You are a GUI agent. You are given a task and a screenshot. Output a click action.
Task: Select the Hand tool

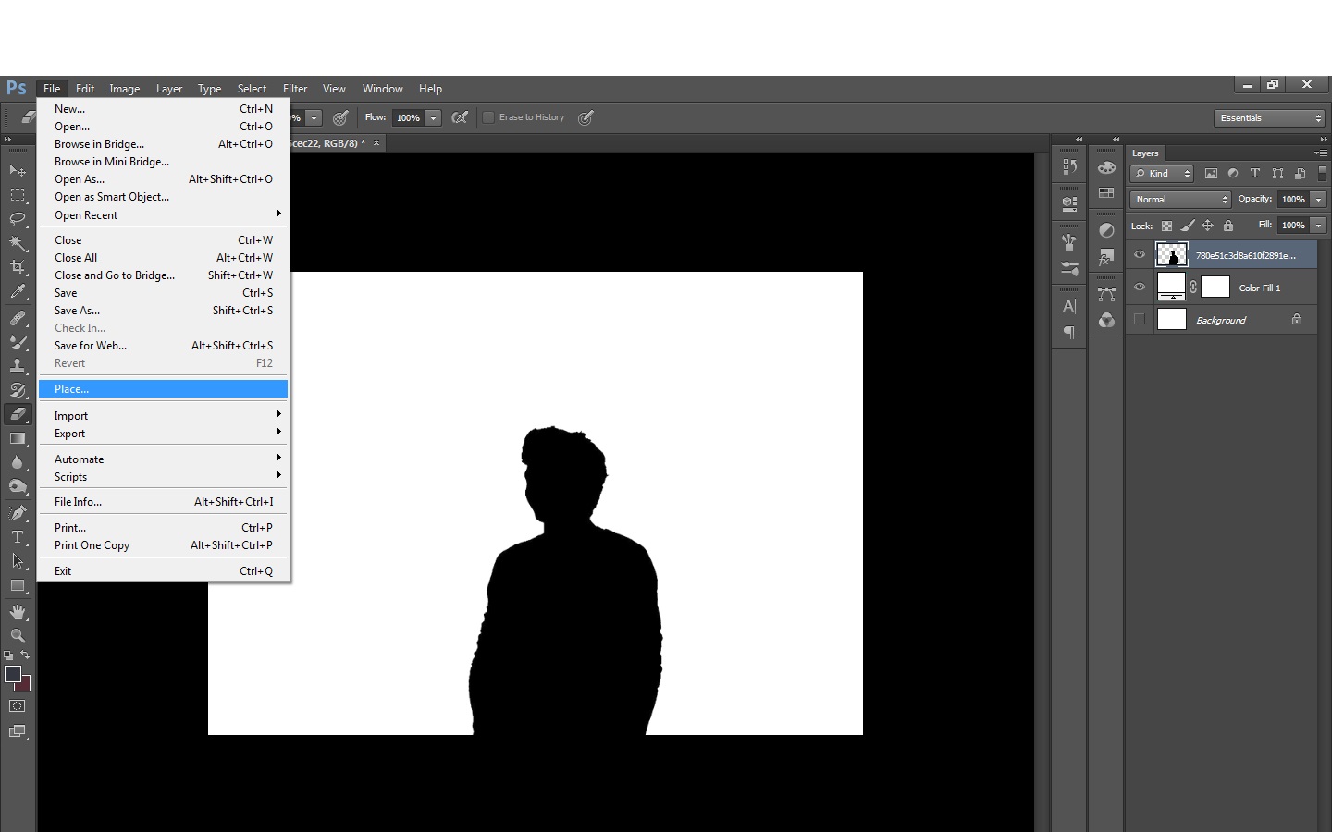(18, 612)
